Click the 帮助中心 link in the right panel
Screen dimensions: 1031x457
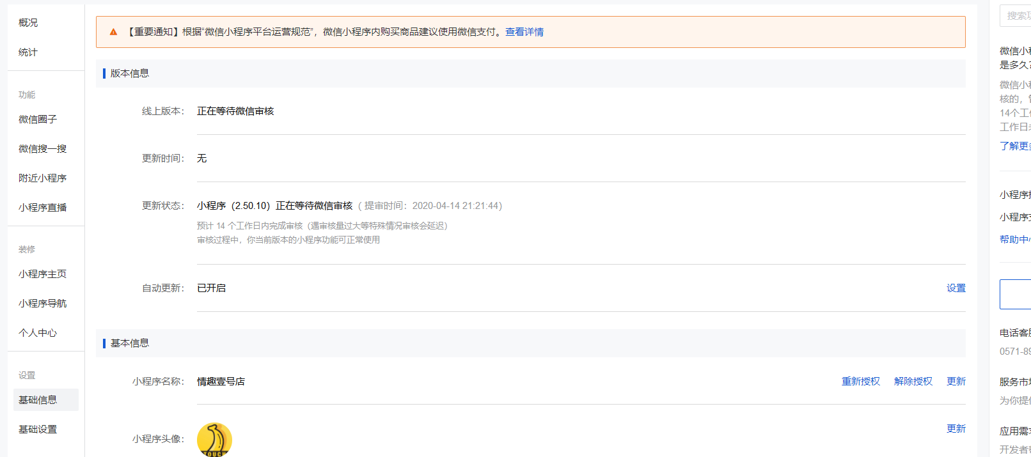[x=1015, y=240]
